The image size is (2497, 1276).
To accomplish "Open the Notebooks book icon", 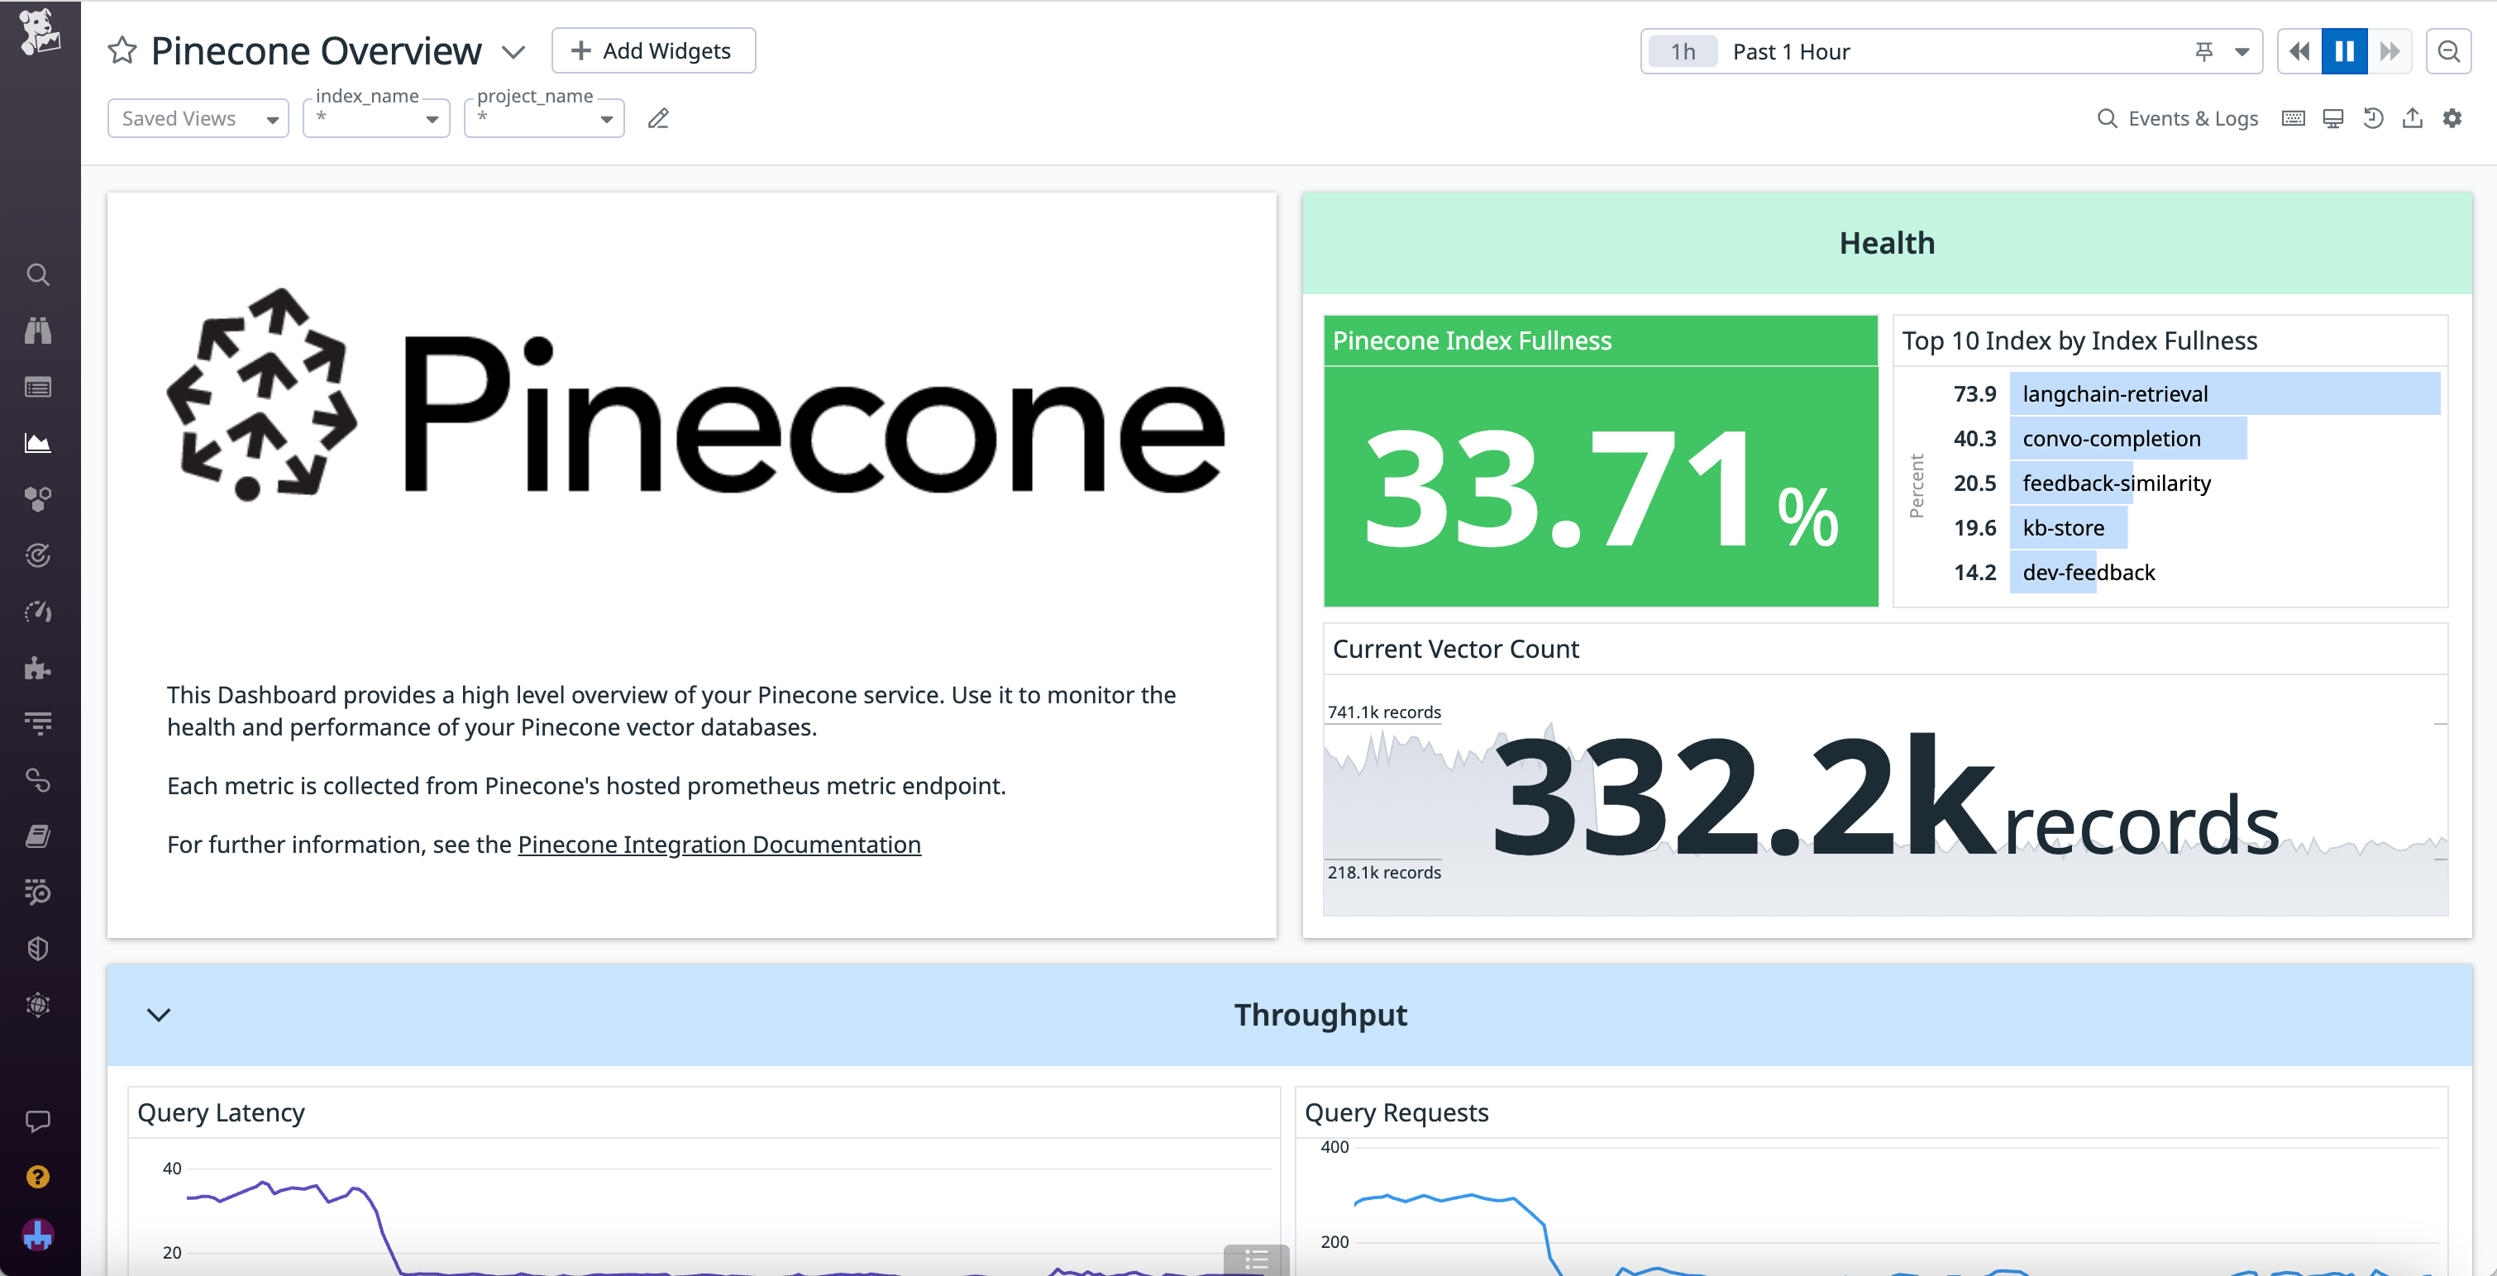I will point(38,836).
